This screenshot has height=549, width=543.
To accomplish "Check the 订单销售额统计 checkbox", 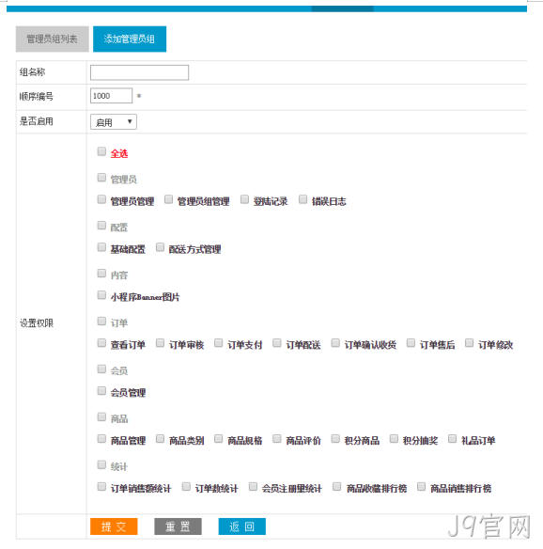I will point(101,486).
